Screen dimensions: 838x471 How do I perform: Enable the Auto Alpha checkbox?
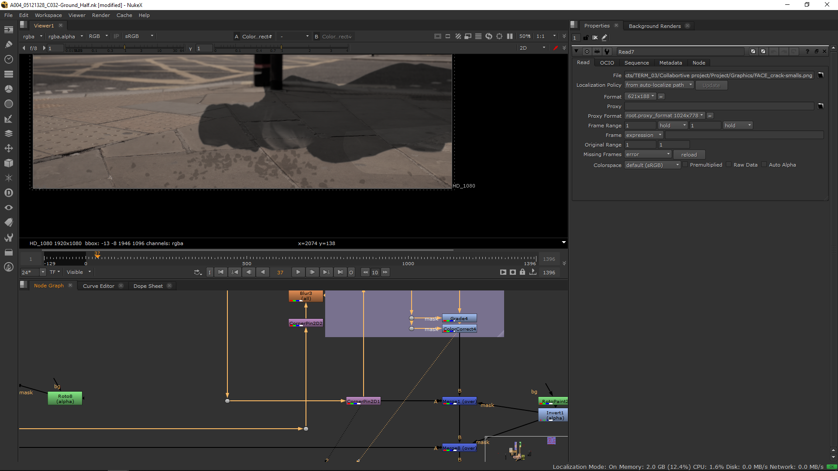pos(764,165)
